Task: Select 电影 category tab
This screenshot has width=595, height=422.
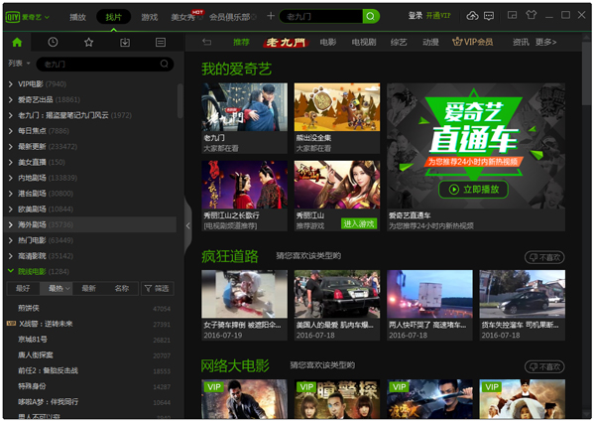Action: [328, 42]
